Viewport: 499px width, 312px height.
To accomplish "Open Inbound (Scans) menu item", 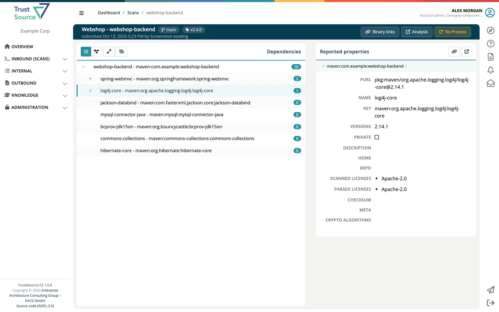I will (x=27, y=59).
